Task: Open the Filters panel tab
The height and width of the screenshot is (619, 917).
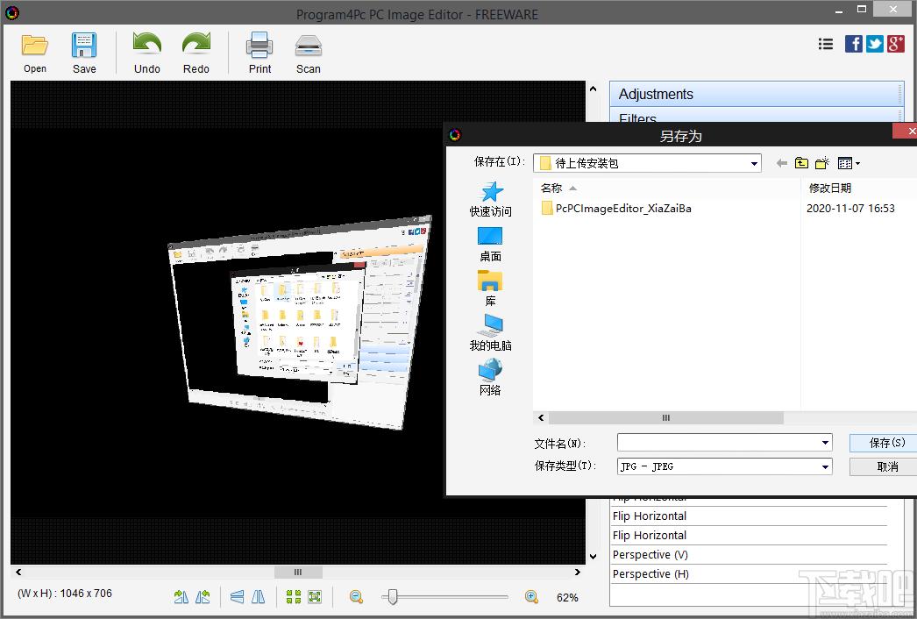Action: coord(757,116)
